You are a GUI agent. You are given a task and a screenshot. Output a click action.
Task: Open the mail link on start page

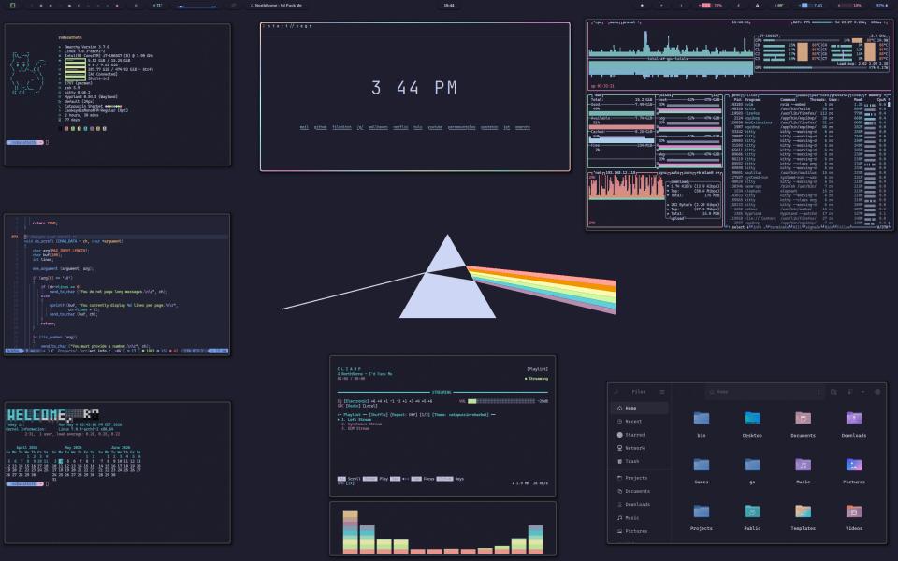pos(304,128)
